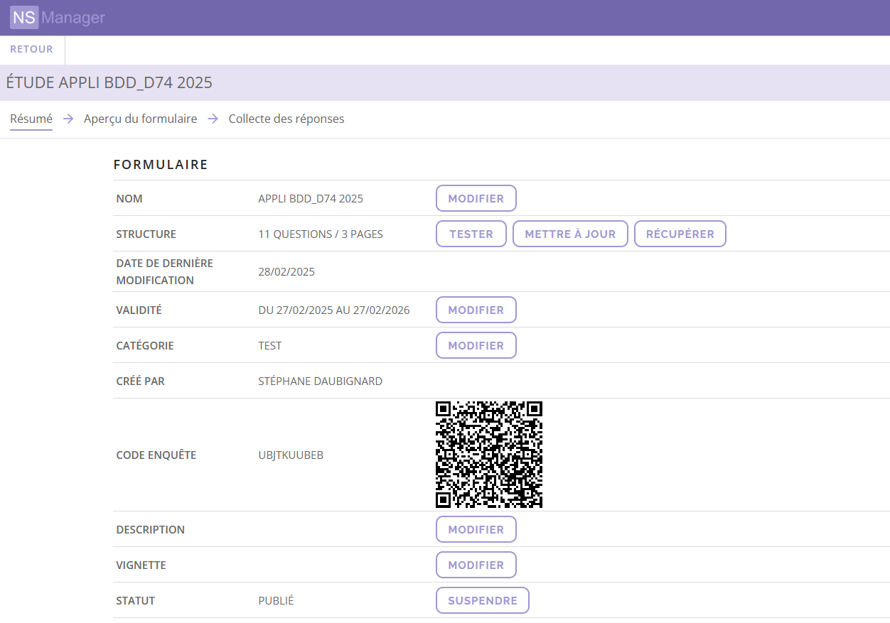890x623 pixels.
Task: Click RÉCUPÉRER to retrieve the structure
Action: pos(680,233)
